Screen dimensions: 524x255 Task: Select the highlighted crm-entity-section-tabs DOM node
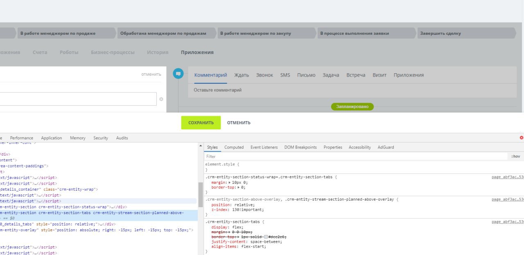tap(99, 216)
